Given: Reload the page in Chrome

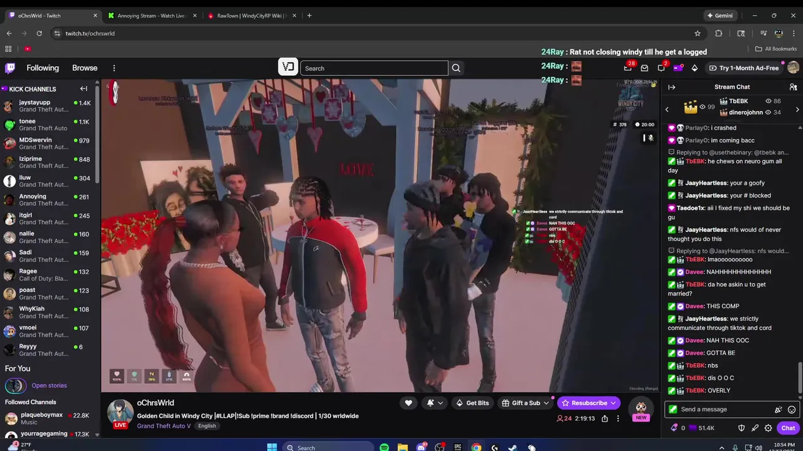Looking at the screenshot, I should click(x=40, y=33).
